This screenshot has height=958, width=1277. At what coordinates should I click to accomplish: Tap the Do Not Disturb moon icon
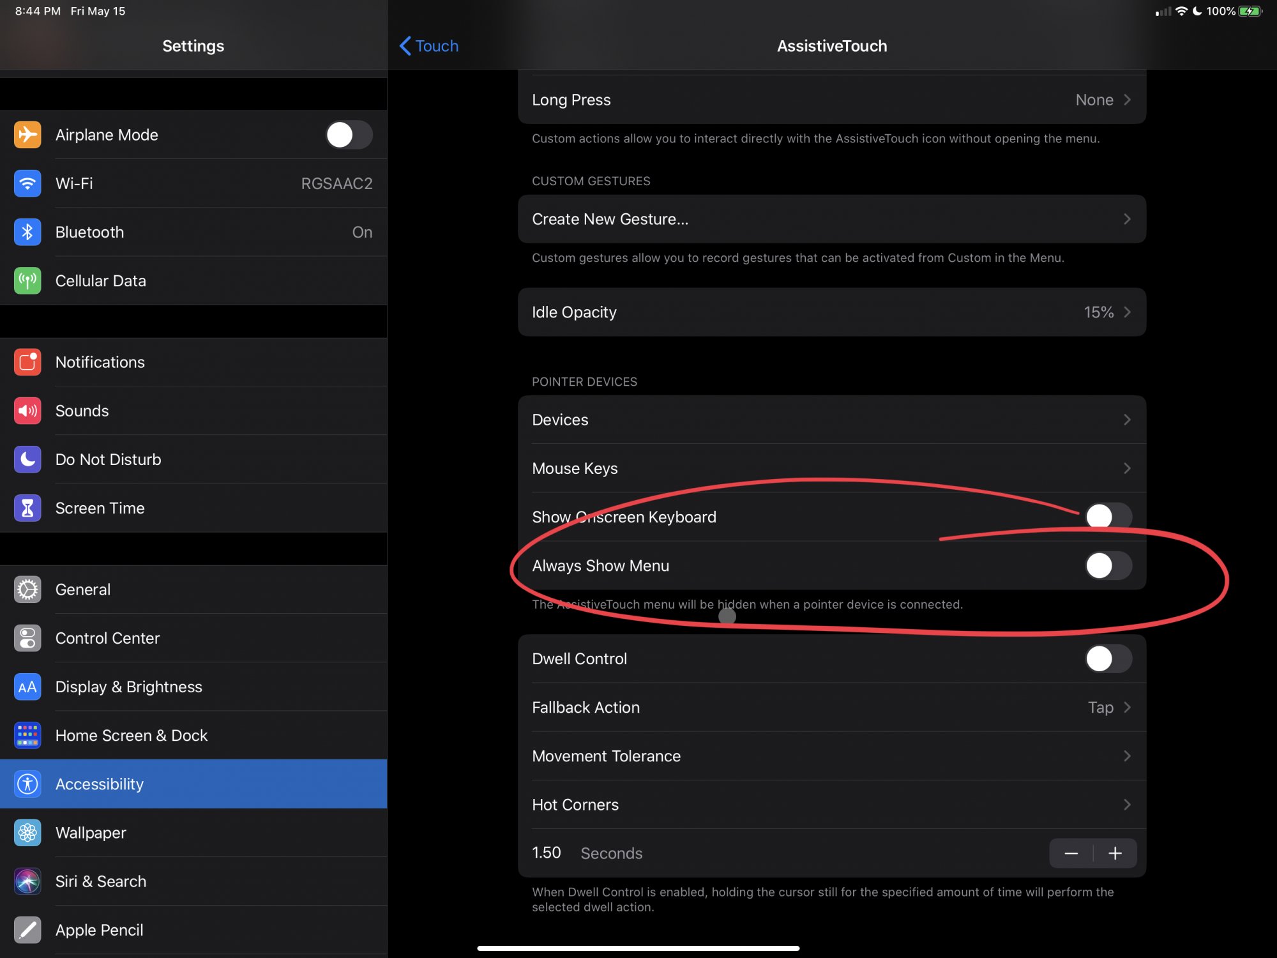click(27, 459)
